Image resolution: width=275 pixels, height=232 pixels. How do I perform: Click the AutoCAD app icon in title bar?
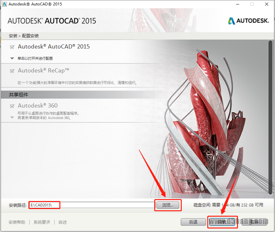click(4, 4)
